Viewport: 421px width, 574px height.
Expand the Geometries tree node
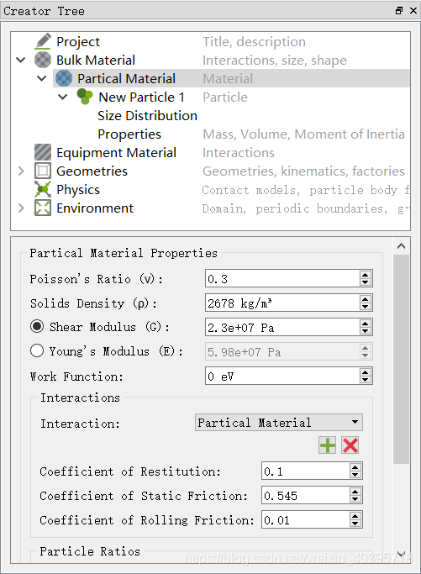point(21,171)
